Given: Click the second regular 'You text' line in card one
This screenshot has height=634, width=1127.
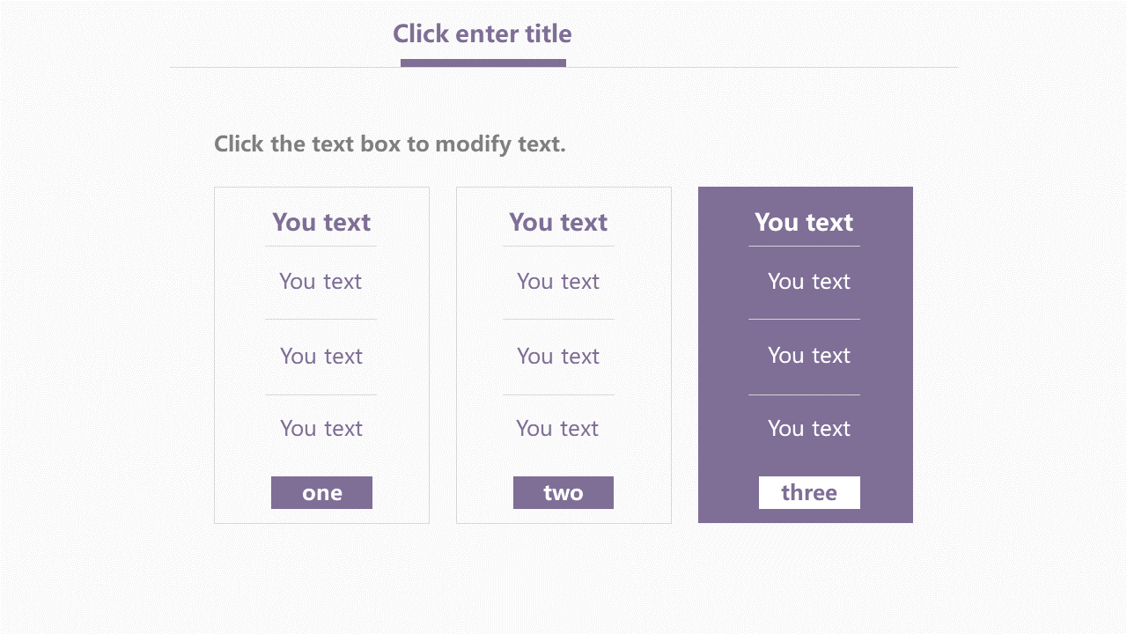Looking at the screenshot, I should click(x=321, y=357).
